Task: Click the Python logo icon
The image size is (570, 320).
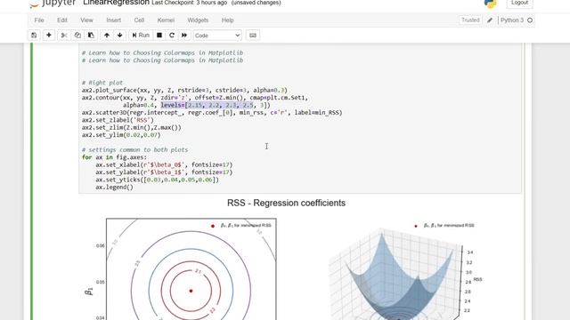Action: pyautogui.click(x=491, y=4)
